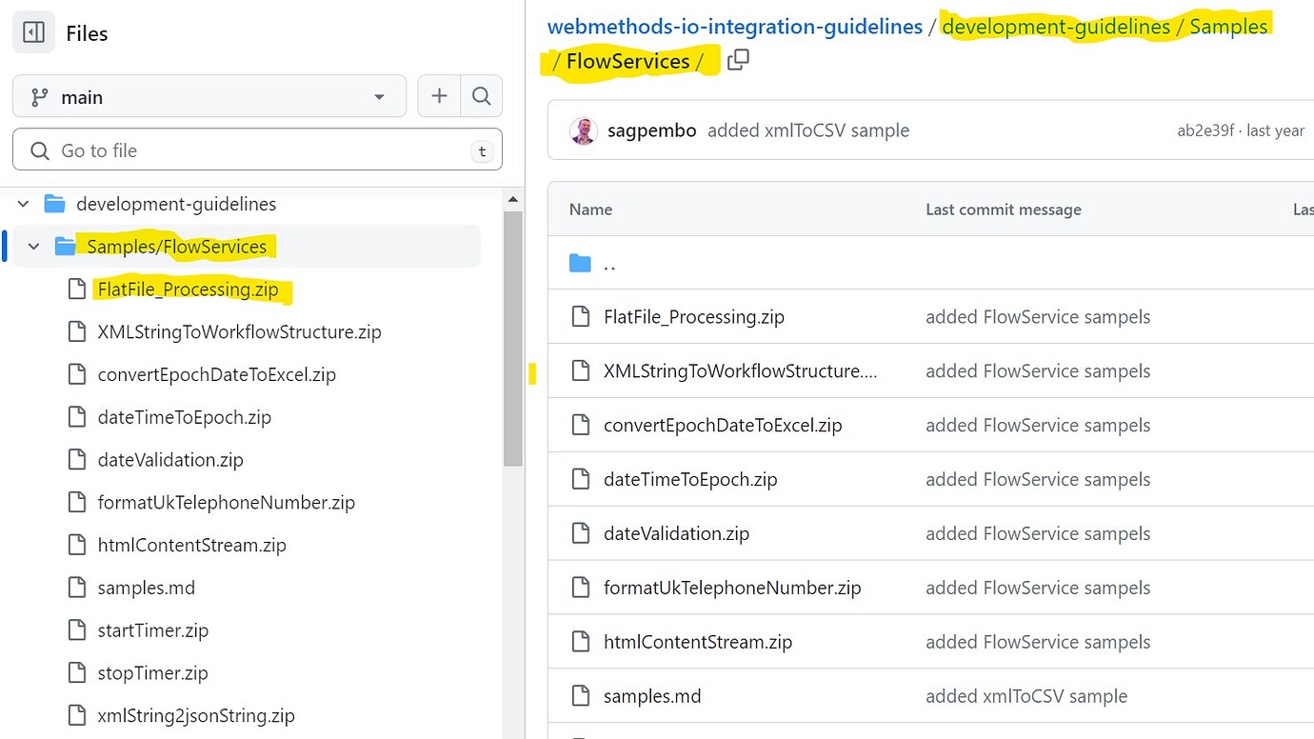This screenshot has width=1314, height=739.
Task: Open dateValidation.zip in file list
Action: tap(676, 534)
